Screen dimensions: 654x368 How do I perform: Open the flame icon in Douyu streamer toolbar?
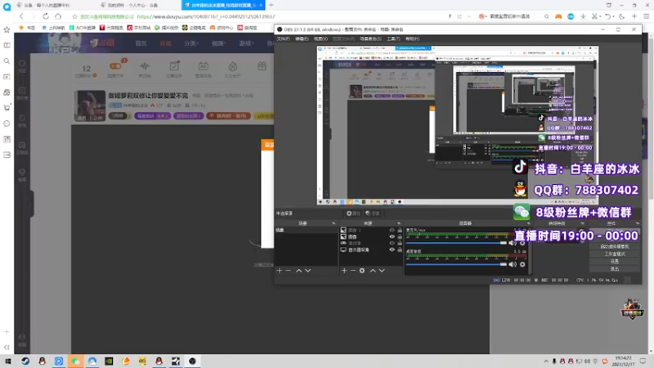click(x=232, y=66)
